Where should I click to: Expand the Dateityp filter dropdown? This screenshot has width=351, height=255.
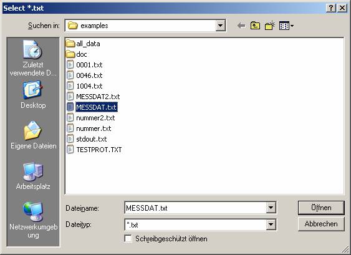271,224
